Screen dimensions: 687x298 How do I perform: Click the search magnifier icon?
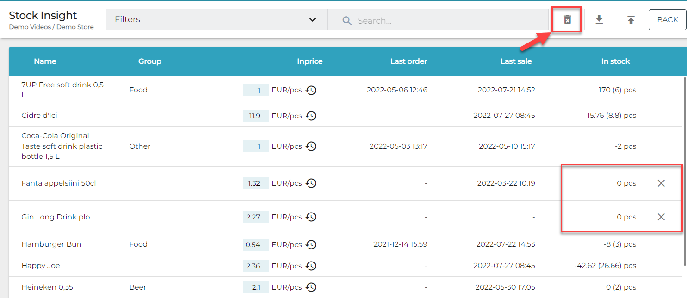(347, 21)
